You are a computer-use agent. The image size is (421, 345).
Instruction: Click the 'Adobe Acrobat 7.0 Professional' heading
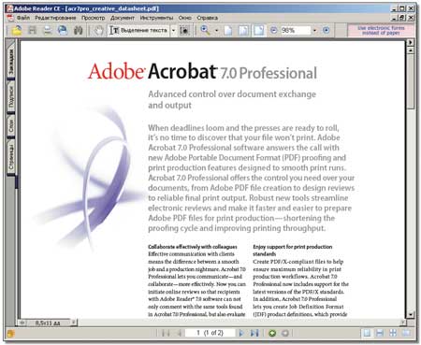click(x=202, y=71)
